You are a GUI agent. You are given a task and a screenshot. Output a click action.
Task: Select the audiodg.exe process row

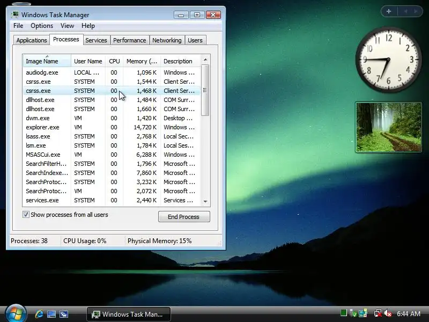click(112, 72)
